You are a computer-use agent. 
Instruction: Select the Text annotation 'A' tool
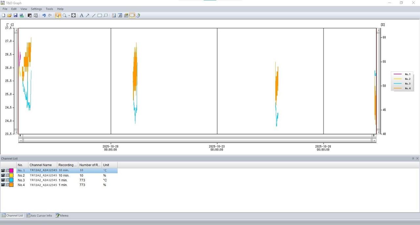click(x=81, y=15)
